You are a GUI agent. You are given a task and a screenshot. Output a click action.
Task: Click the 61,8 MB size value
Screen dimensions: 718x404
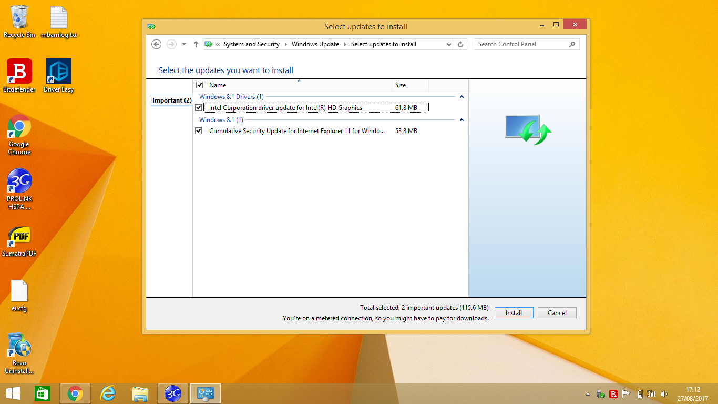[406, 108]
